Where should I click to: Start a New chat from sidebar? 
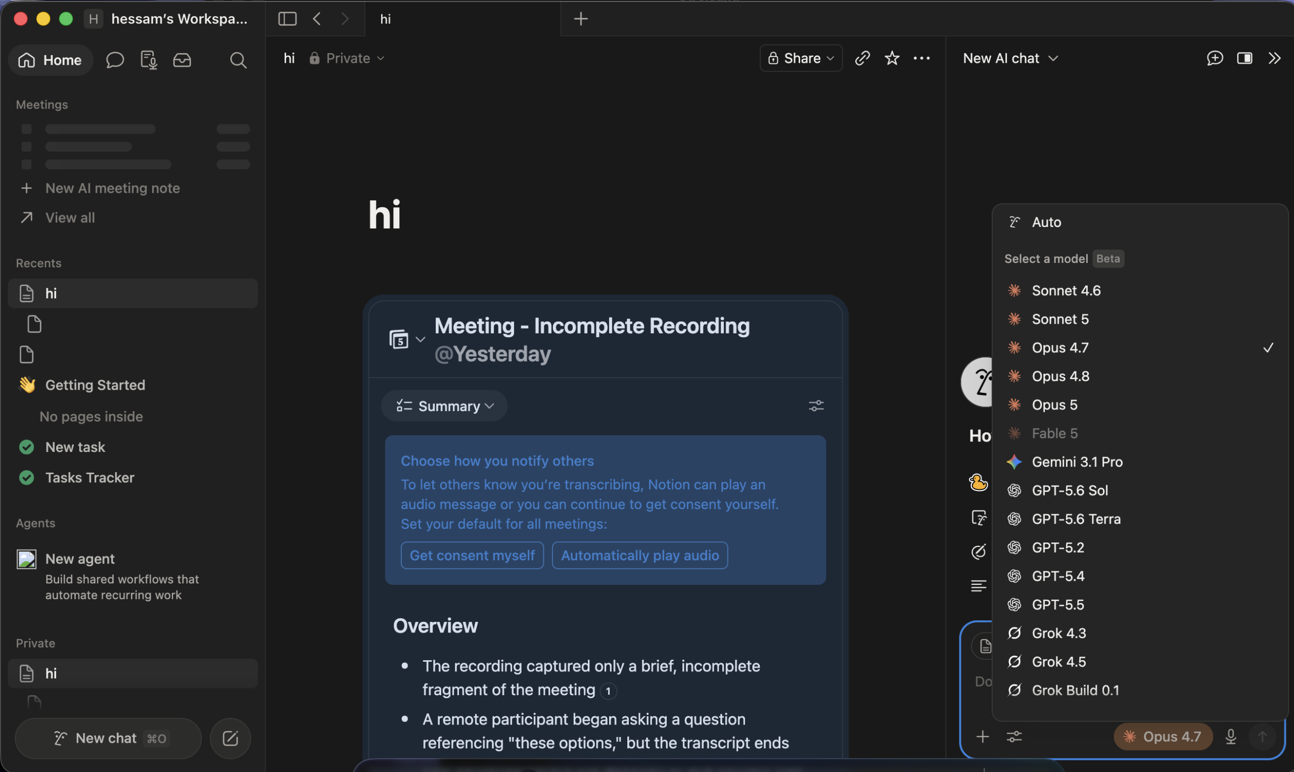[108, 738]
